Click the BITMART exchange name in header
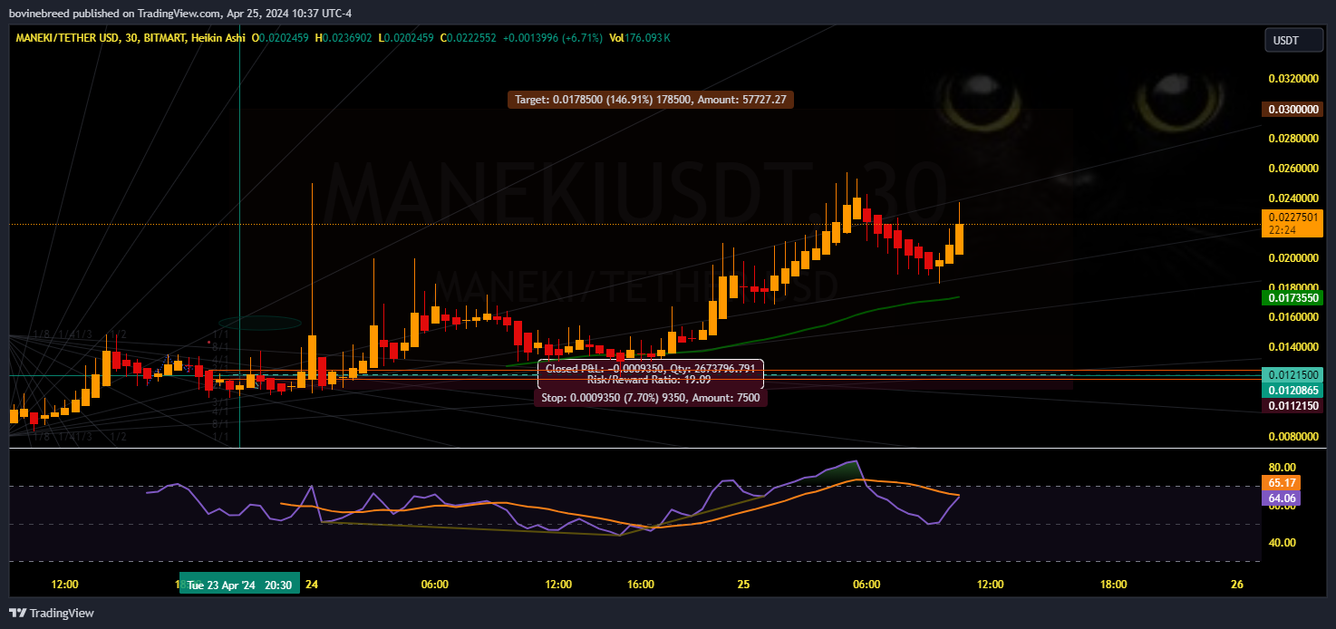This screenshot has width=1336, height=629. click(x=161, y=38)
